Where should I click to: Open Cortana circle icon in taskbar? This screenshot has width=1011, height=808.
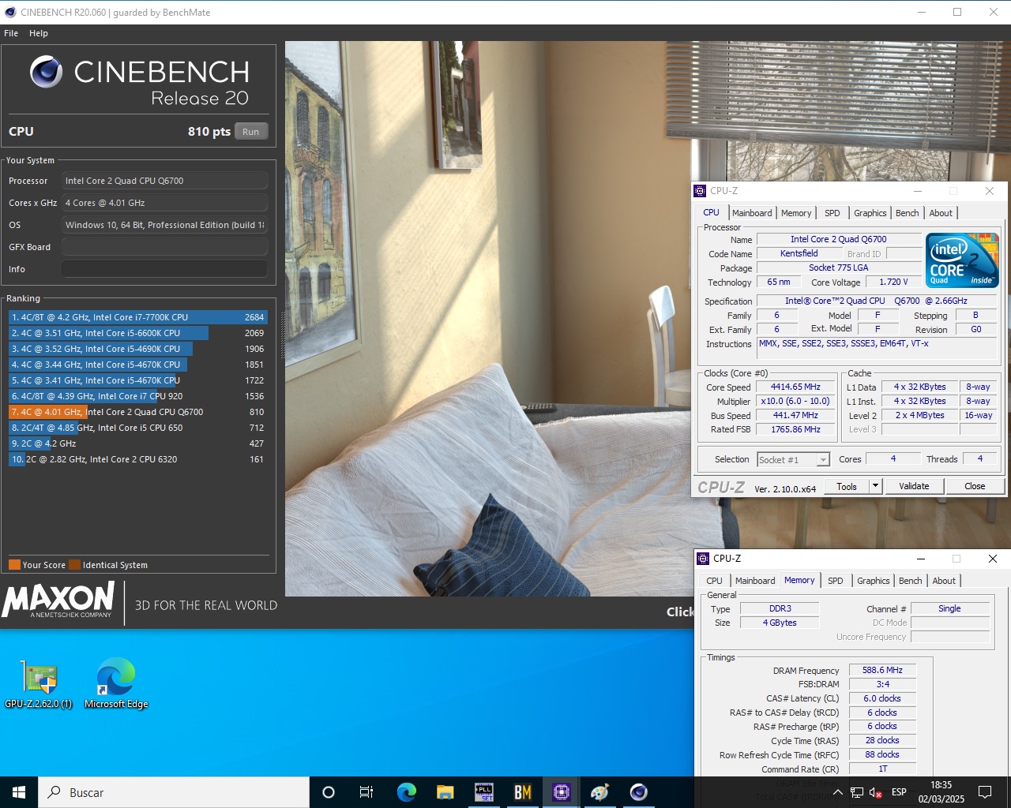click(x=329, y=792)
